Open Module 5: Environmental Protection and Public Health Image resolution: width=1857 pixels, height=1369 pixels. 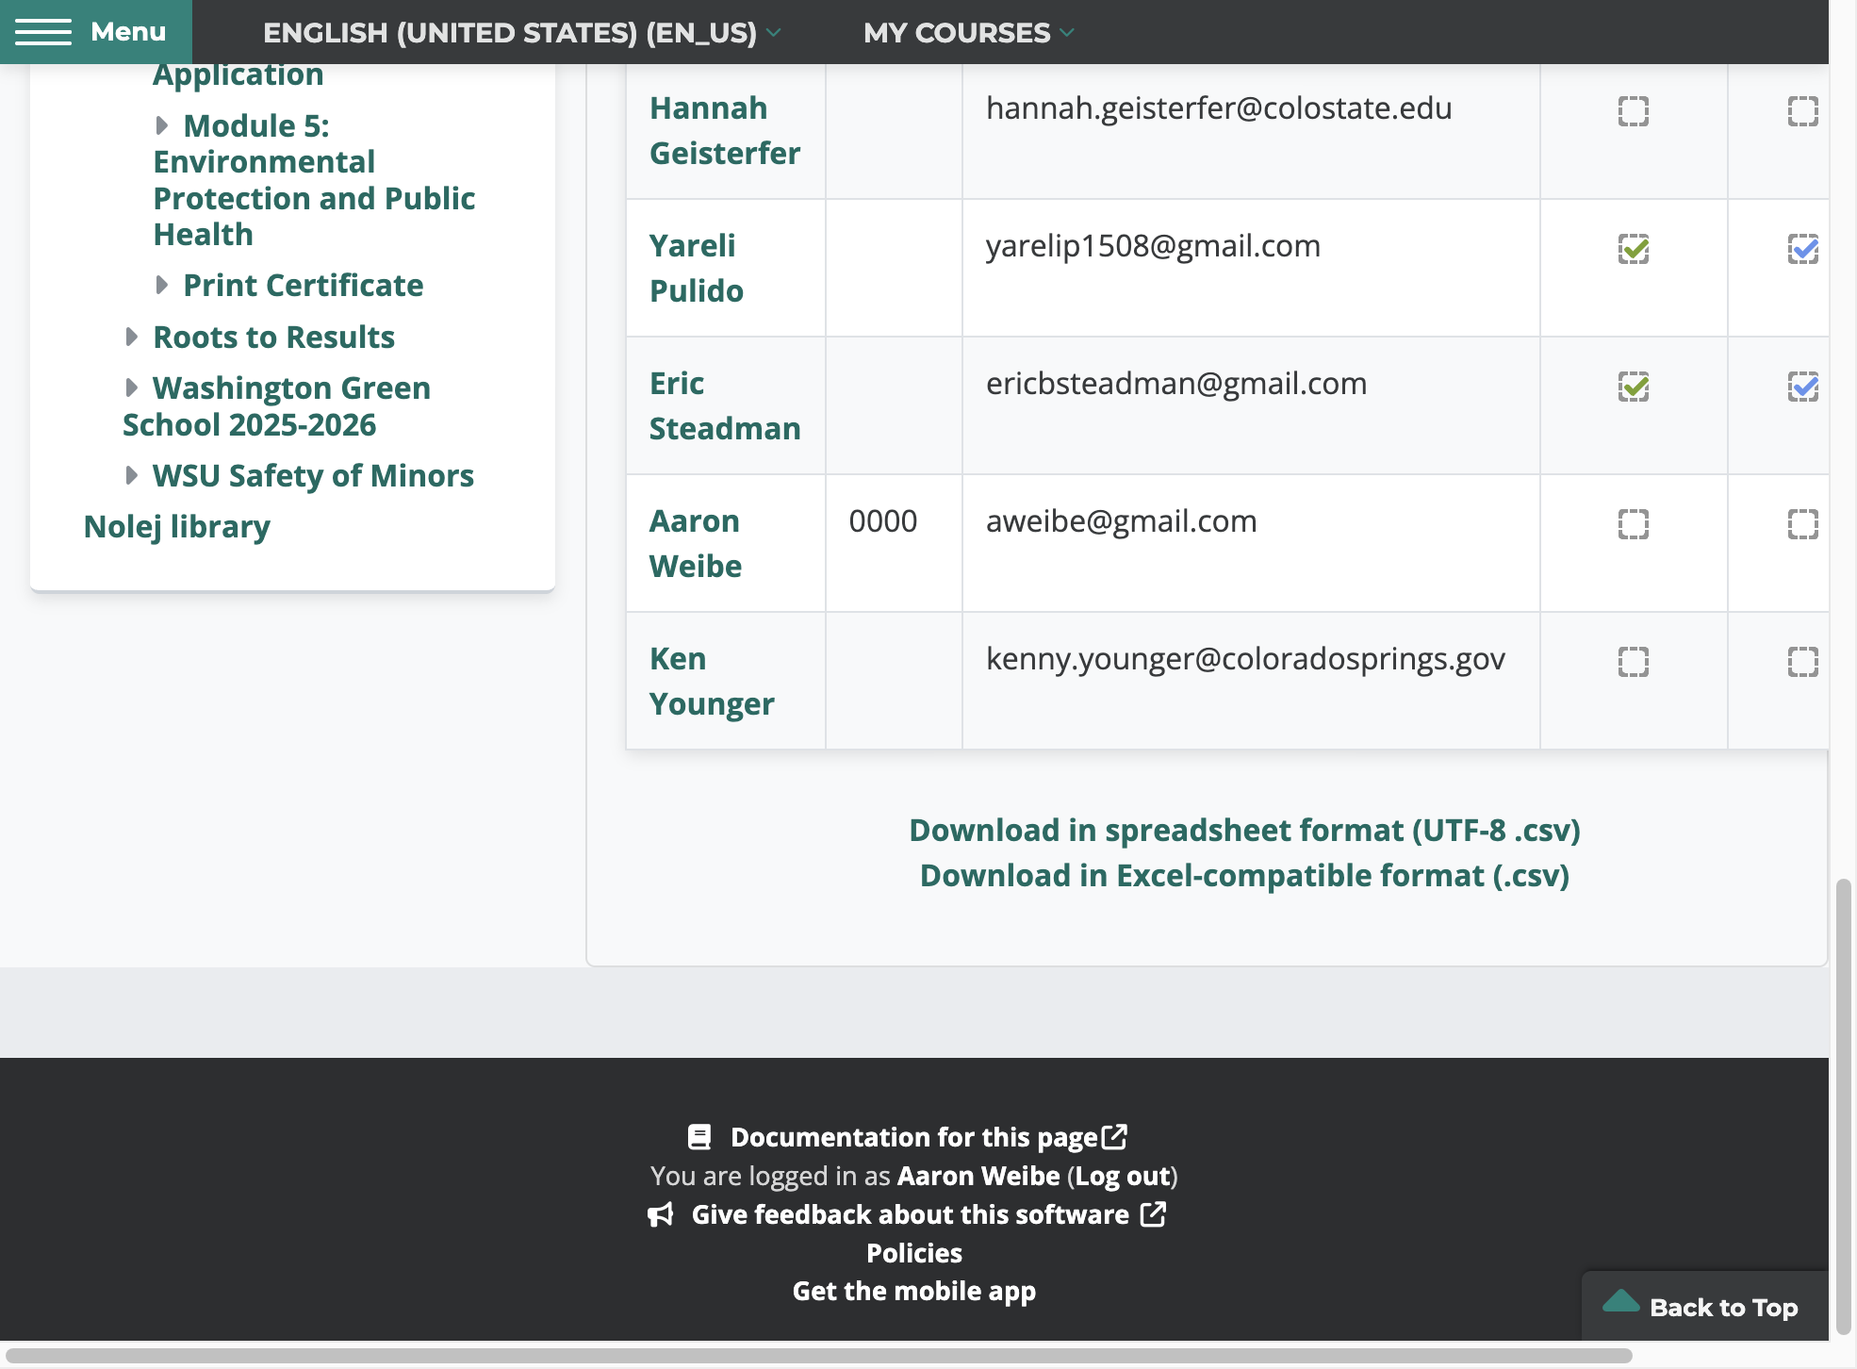pyautogui.click(x=314, y=180)
